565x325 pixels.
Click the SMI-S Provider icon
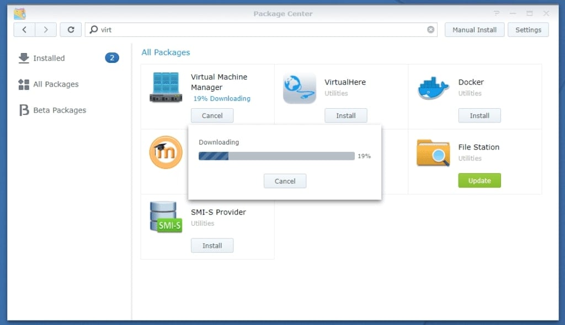coord(166,217)
